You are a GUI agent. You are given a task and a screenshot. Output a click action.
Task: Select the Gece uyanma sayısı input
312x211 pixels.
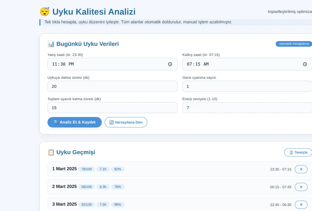click(247, 86)
